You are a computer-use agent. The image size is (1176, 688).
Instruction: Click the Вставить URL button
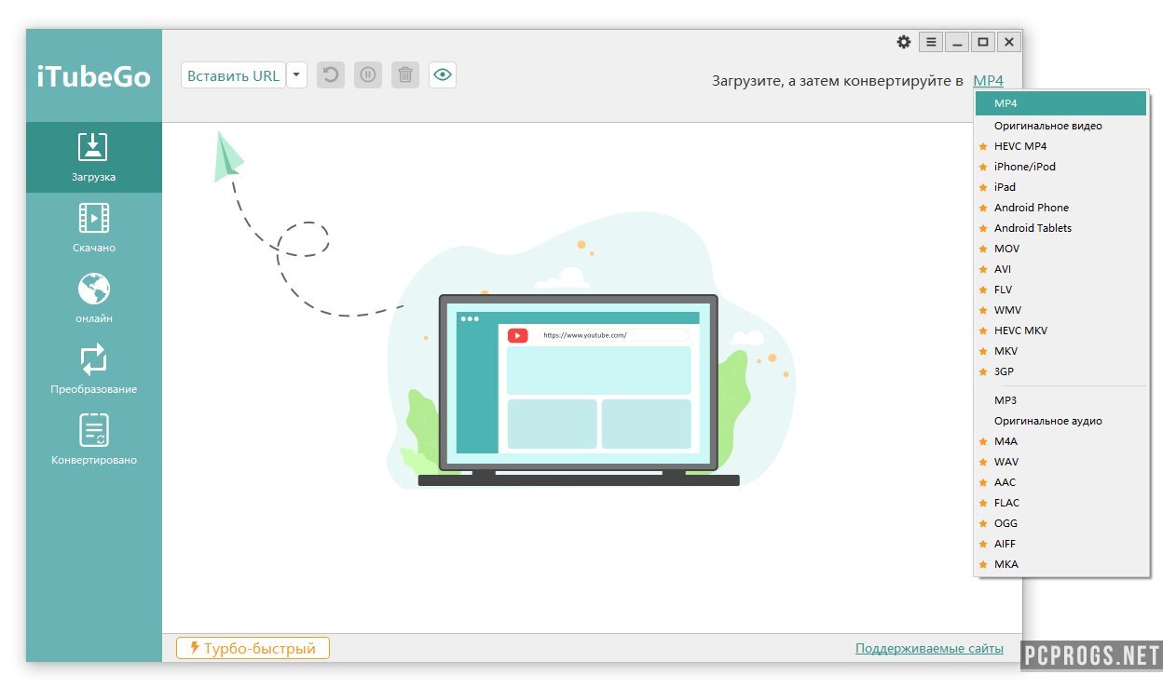(x=233, y=74)
